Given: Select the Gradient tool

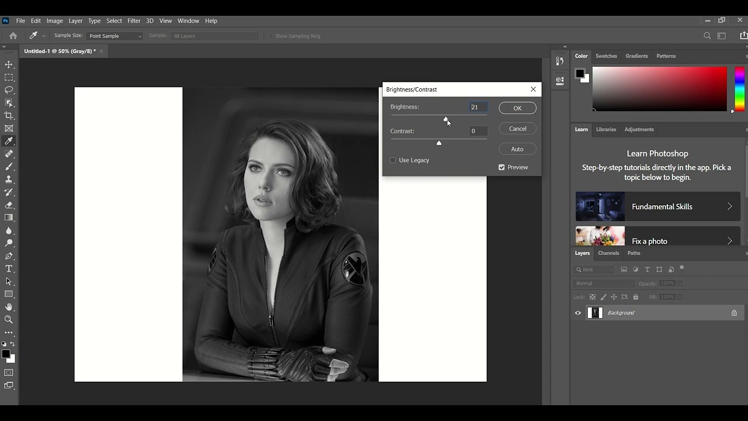Looking at the screenshot, I should [x=9, y=218].
